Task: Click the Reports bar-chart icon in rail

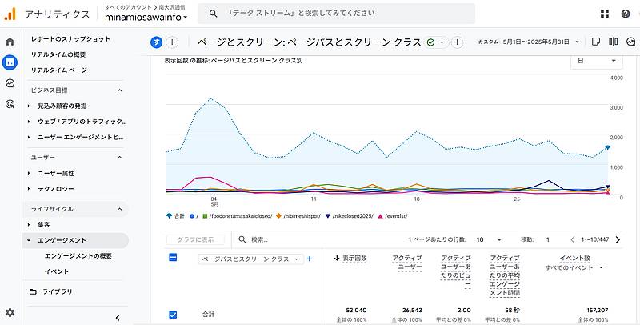Action: click(10, 62)
